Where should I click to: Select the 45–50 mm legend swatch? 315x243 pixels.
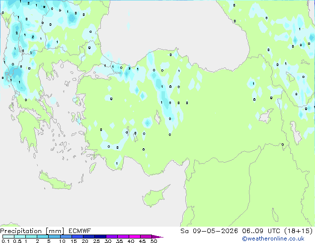(x=146, y=237)
